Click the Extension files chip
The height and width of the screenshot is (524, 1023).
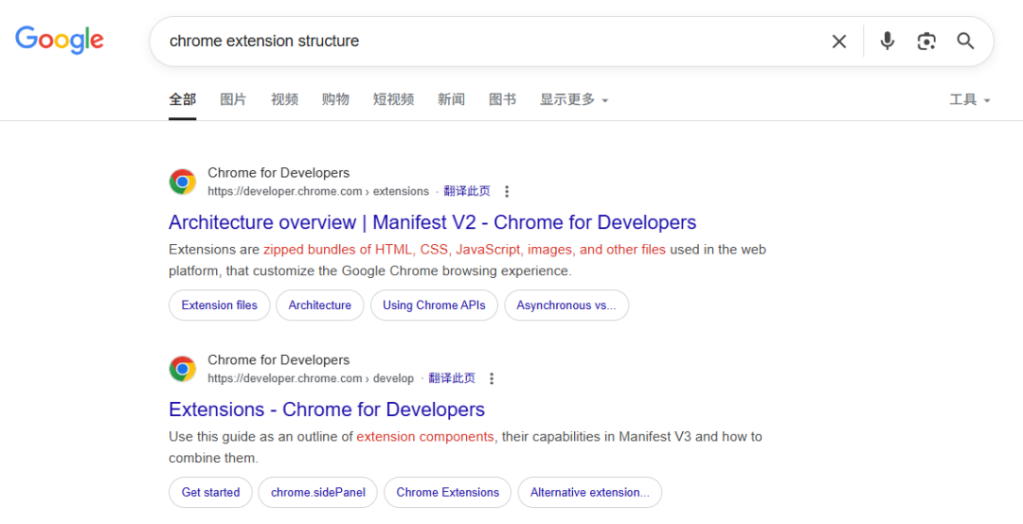(220, 306)
